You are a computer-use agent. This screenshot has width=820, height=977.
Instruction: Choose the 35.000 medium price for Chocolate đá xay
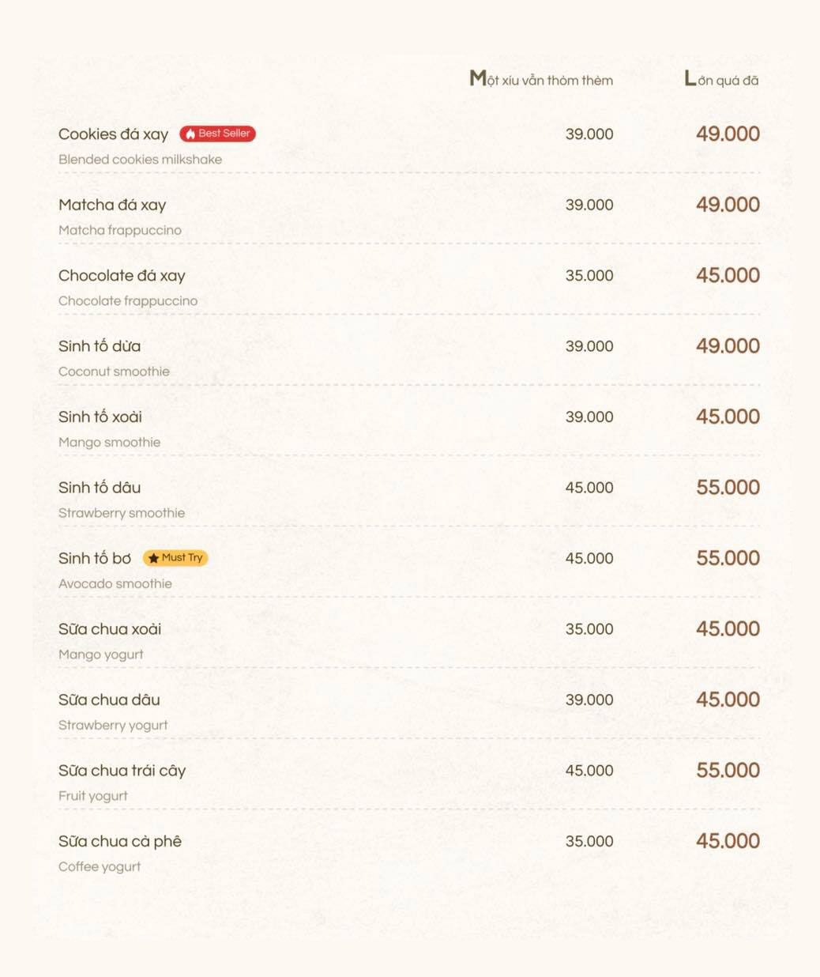(x=589, y=276)
